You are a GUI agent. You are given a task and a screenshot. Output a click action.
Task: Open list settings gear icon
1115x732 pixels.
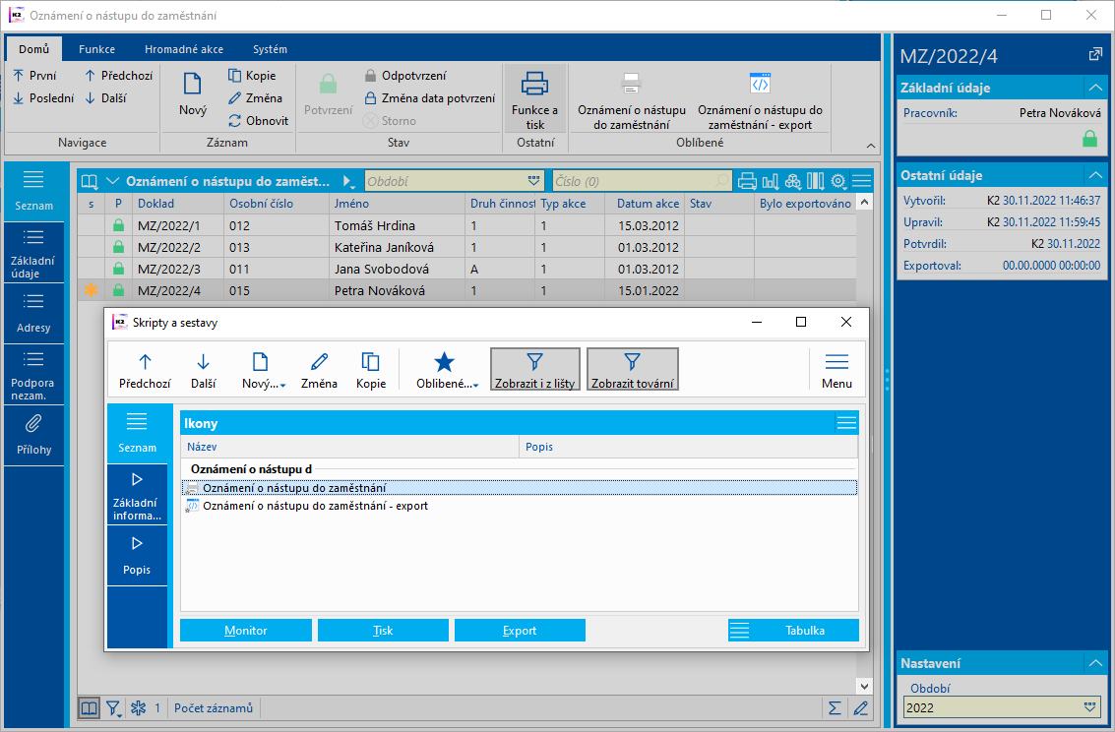pos(838,181)
